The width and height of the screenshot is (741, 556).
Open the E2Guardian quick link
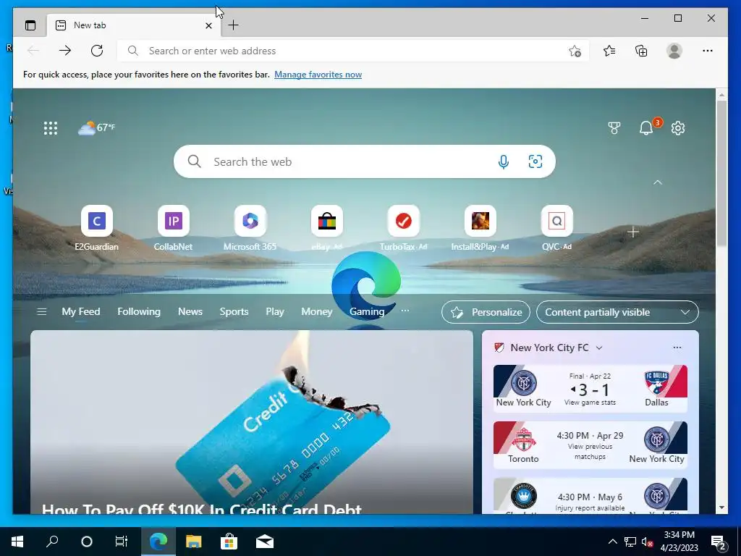point(96,228)
